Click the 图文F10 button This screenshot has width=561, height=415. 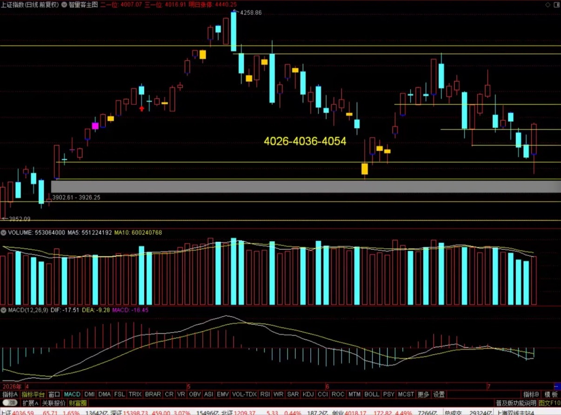click(549, 402)
